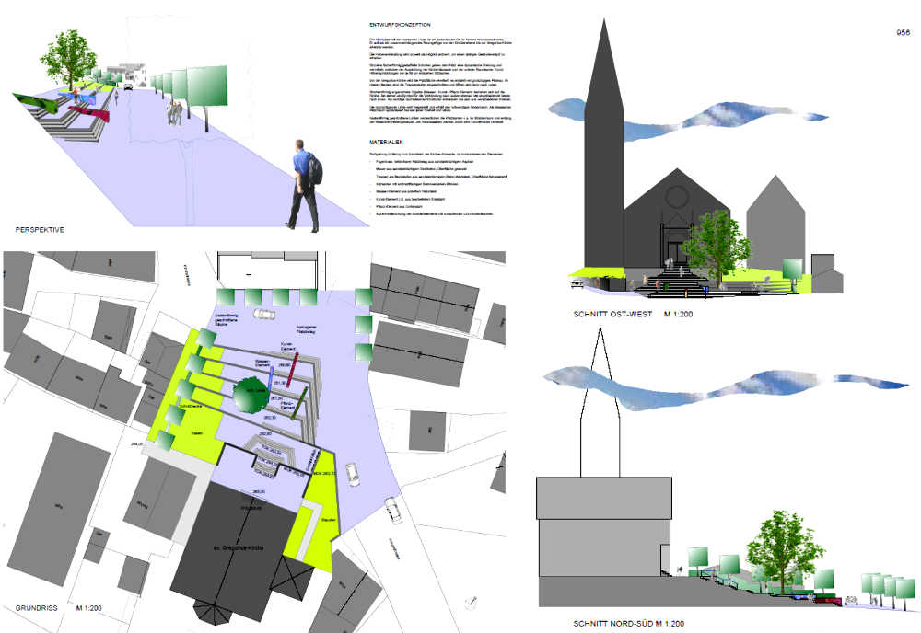The image size is (921, 633).
Task: Click the walking man with backpack
Action: coord(303,184)
